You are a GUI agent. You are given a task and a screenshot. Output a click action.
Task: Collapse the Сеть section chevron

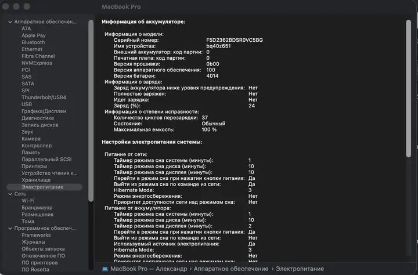[10, 194]
